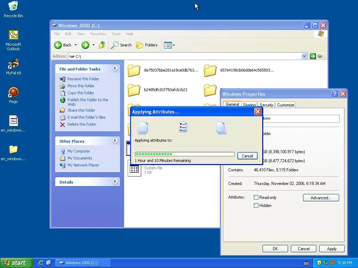Image resolution: width=358 pixels, height=268 pixels.
Task: Open the Start menu
Action: (x=16, y=263)
